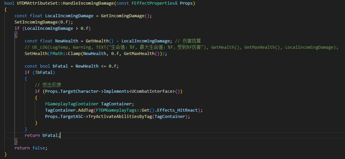Click SetIncomingDamage(0.f) statement
Screen dimensions: 345x159
coord(44,22)
